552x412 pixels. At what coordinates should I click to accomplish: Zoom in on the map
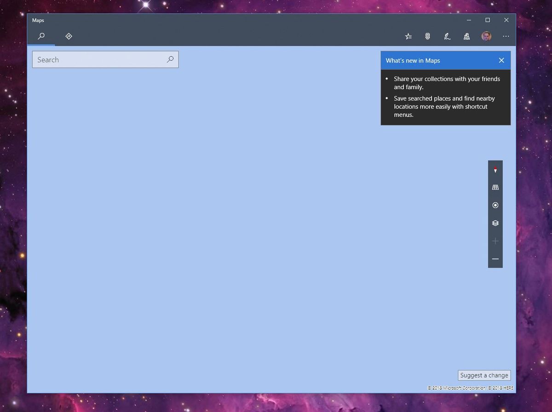[x=495, y=240]
